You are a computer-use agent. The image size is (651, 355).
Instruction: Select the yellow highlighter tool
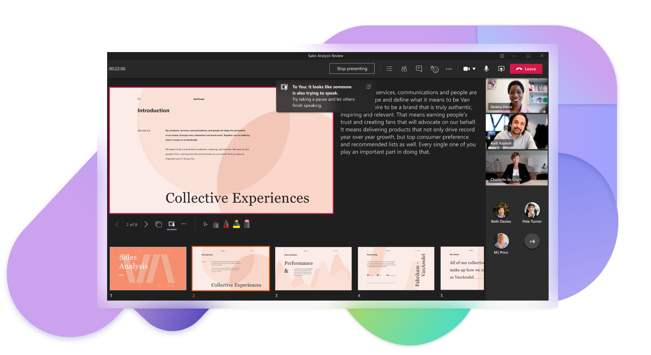click(x=237, y=224)
